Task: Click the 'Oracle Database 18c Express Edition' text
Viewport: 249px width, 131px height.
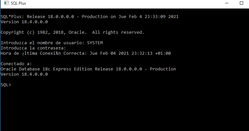Action: (x=46, y=69)
